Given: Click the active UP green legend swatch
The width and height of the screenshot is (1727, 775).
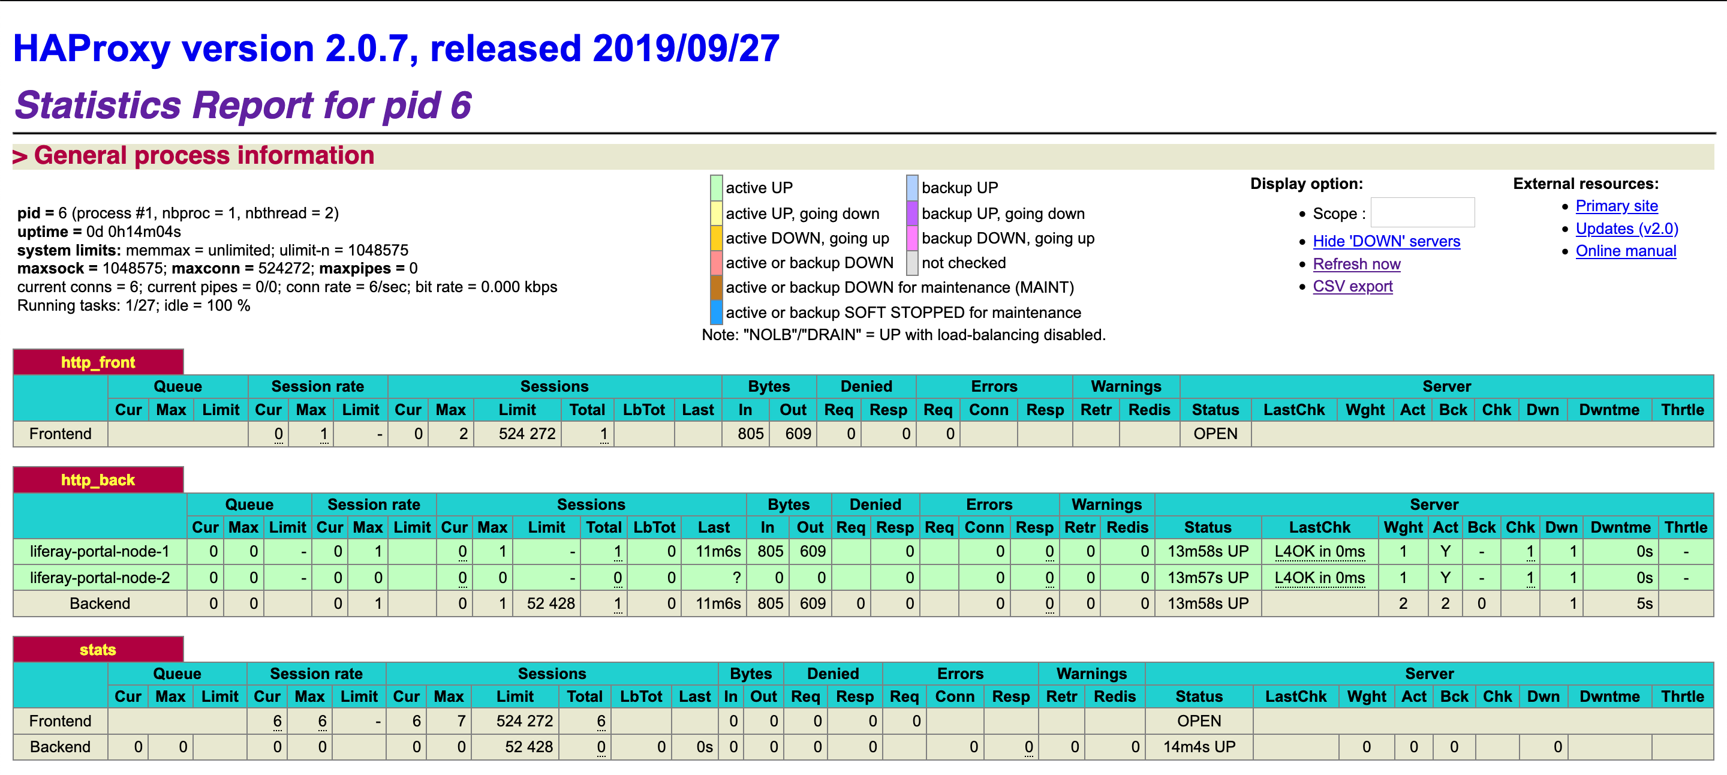Looking at the screenshot, I should click(716, 188).
